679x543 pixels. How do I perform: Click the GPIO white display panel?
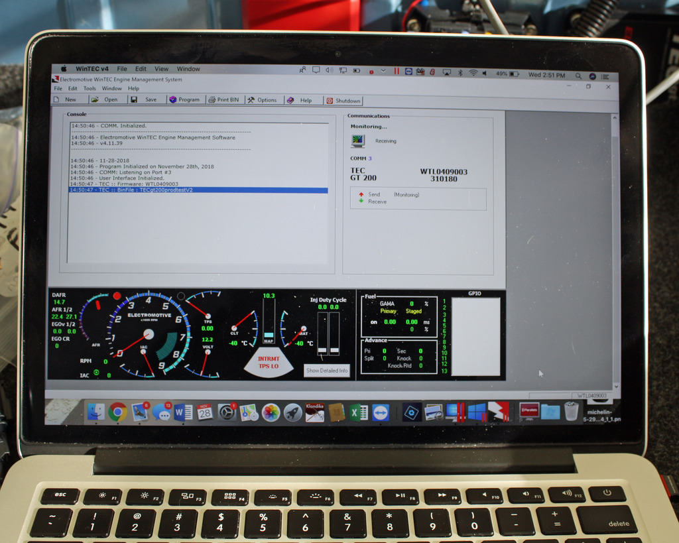click(475, 336)
